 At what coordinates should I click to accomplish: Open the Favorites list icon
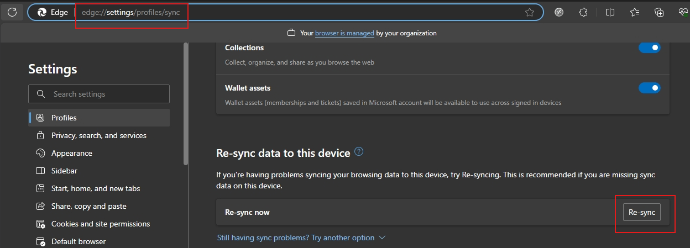(634, 12)
